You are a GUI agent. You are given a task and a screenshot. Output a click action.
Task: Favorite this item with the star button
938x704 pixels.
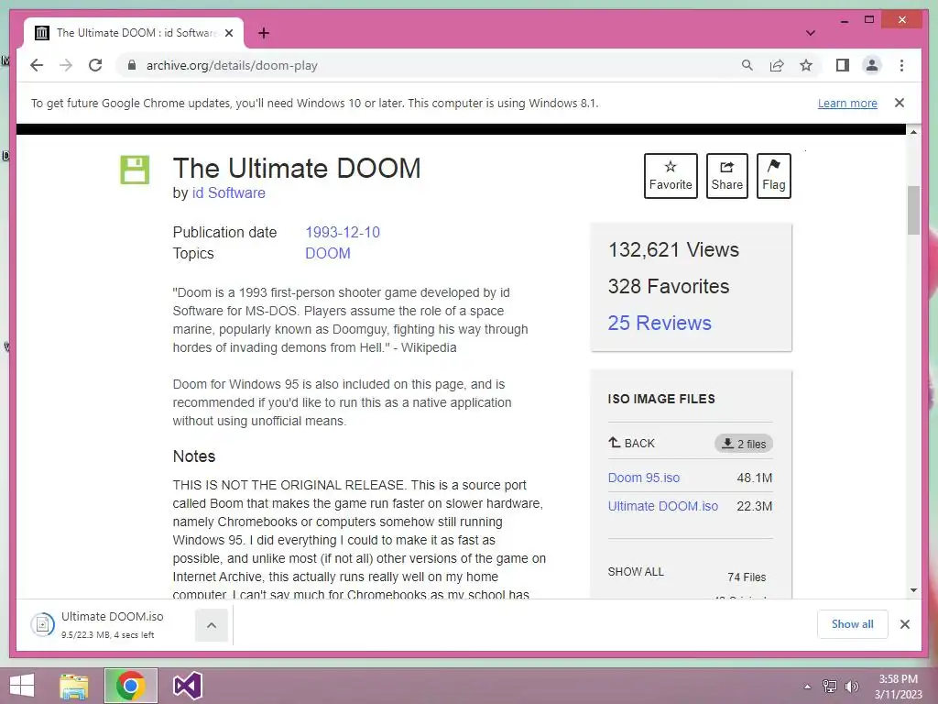tap(671, 176)
